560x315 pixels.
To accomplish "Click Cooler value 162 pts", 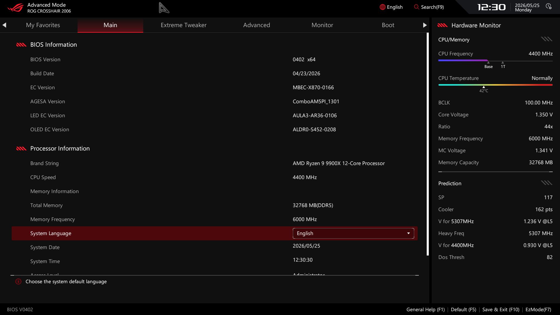I will click(544, 209).
